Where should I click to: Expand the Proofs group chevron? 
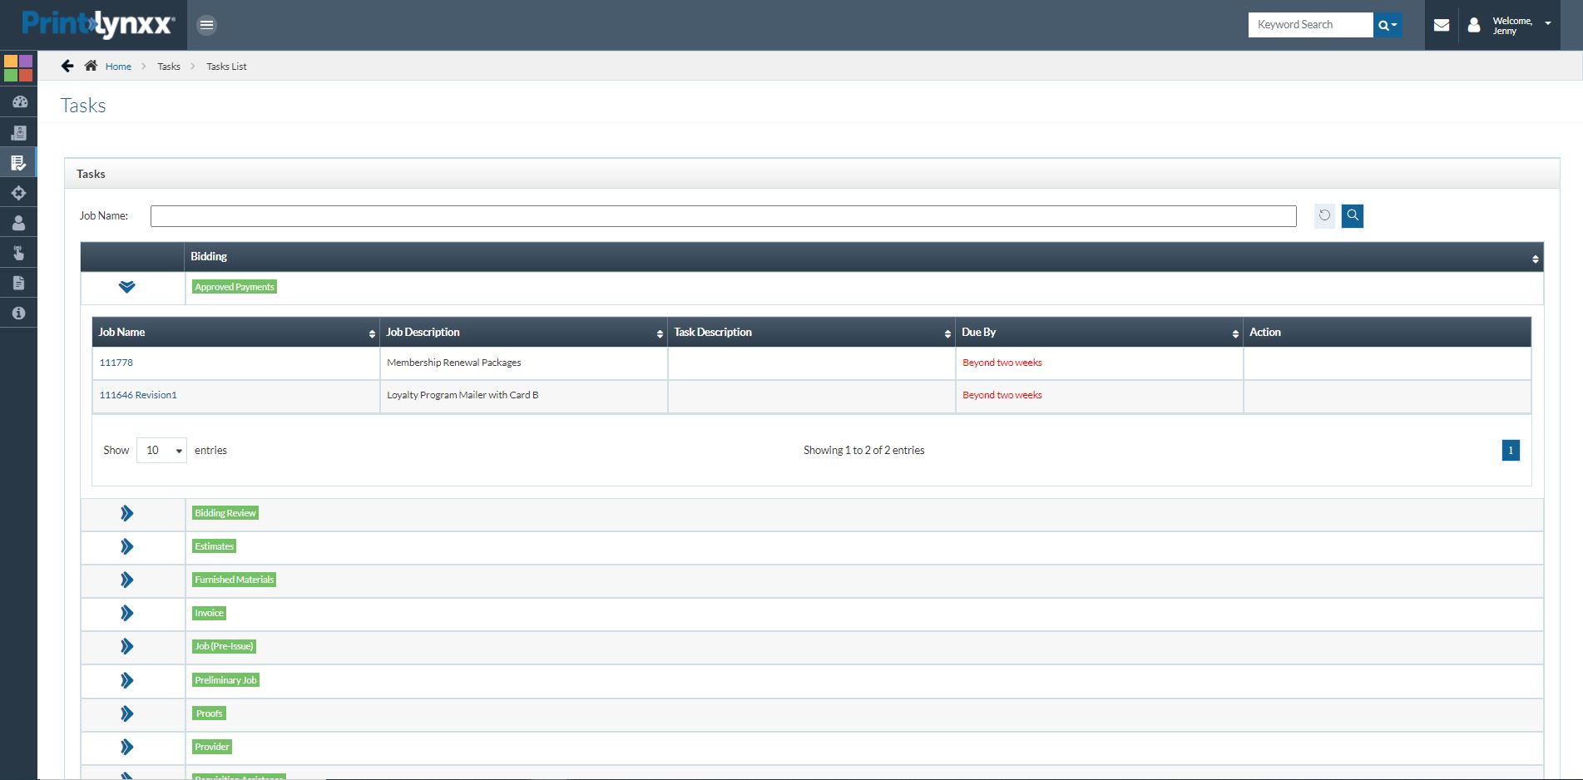tap(126, 713)
